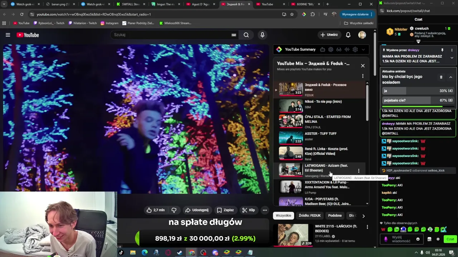Switch to the SWITALL Stream browser tab
The width and height of the screenshot is (458, 257).
click(x=131, y=4)
